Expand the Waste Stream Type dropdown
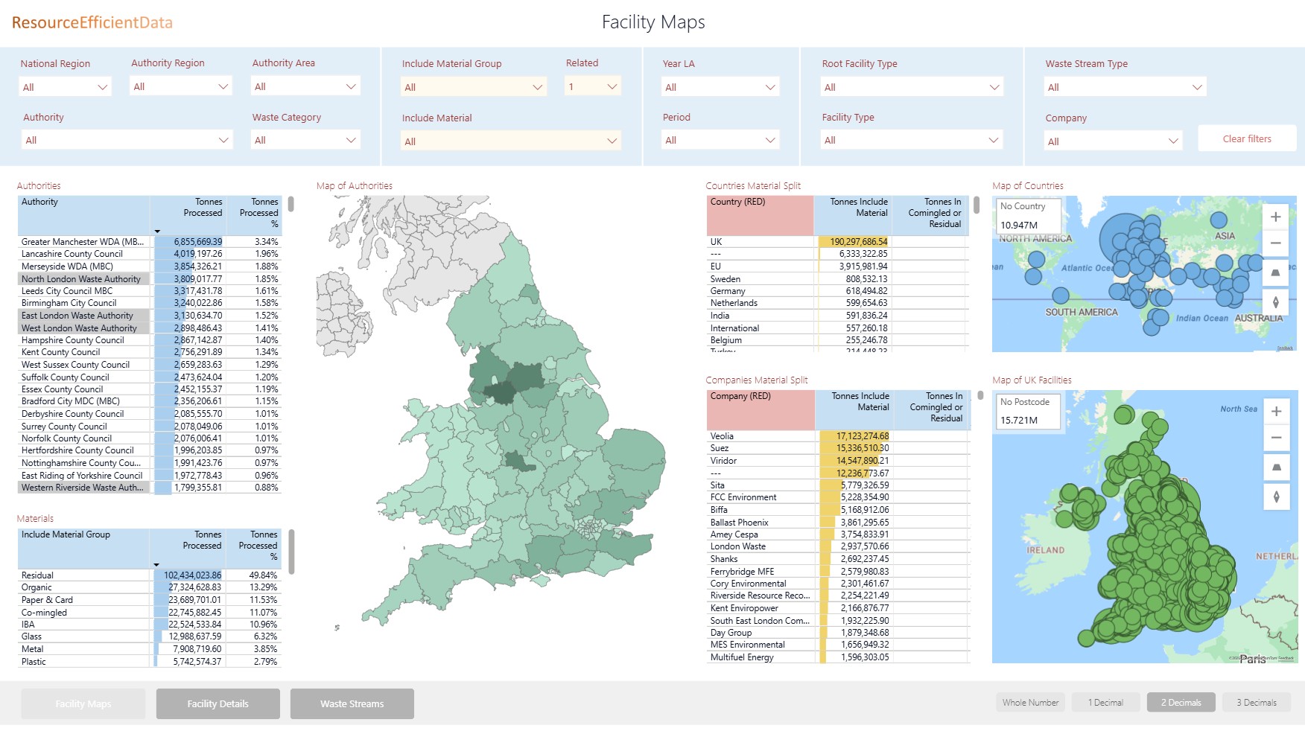The height and width of the screenshot is (731, 1305). coord(1124,87)
